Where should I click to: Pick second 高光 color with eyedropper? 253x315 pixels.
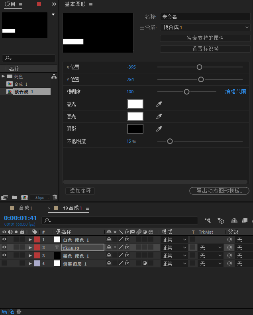coord(159,116)
